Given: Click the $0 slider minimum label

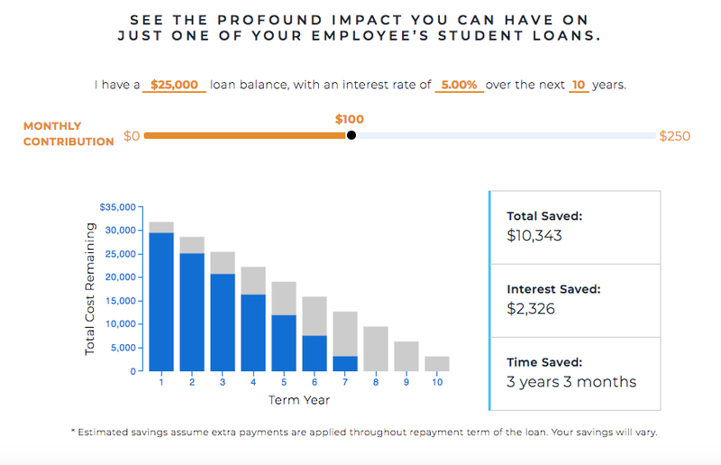Looking at the screenshot, I should pos(132,136).
